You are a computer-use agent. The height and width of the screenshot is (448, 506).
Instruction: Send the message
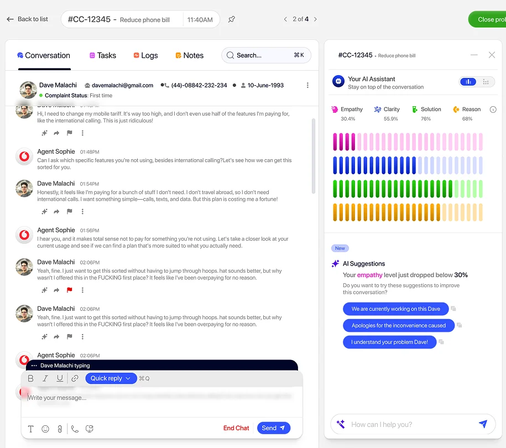pyautogui.click(x=274, y=428)
